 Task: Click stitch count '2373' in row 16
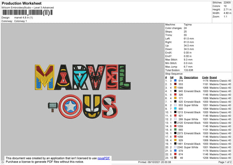[x=180, y=133]
